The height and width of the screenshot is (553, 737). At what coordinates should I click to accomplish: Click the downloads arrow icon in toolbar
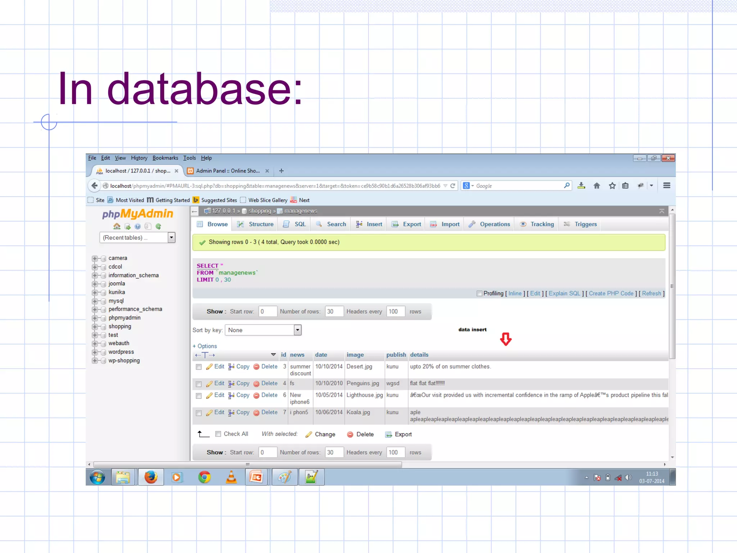pos(581,185)
